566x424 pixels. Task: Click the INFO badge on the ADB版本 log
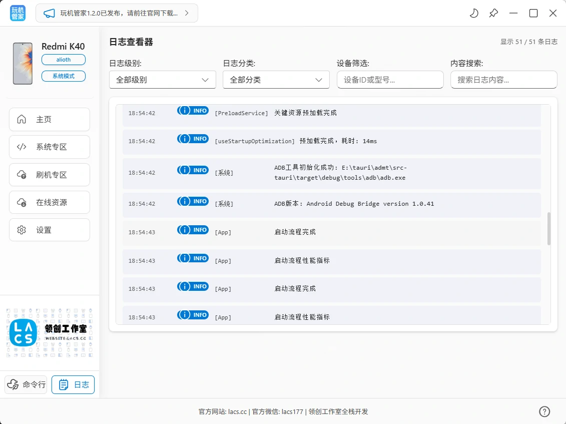pyautogui.click(x=193, y=201)
